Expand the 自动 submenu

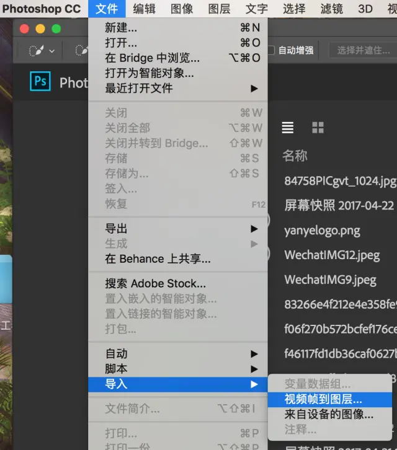coord(178,354)
